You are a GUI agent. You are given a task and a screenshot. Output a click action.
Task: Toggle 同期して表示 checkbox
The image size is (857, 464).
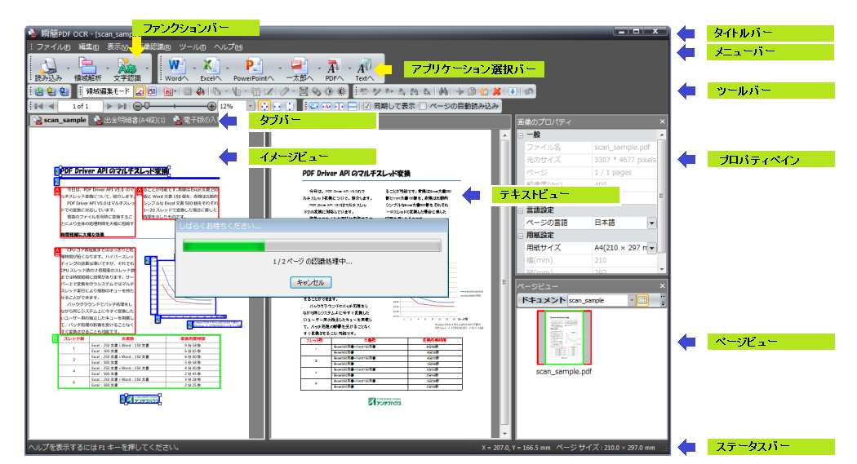pos(367,106)
